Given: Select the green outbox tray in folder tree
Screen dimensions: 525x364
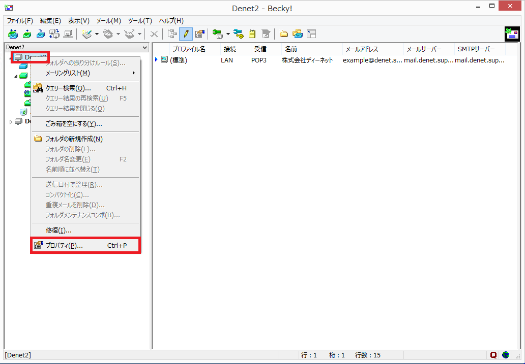Looking at the screenshot, I should point(23,76).
